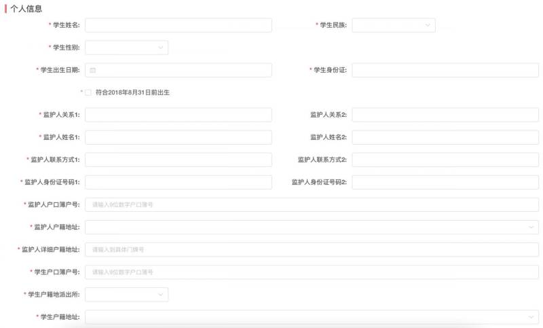Select the 监护人关系2 text box
The image size is (543, 328).
(x=445, y=115)
